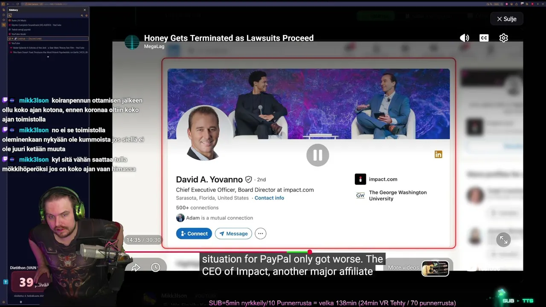Click the Twitch badge on the first chat message
This screenshot has width=546, height=307.
[x=5, y=101]
